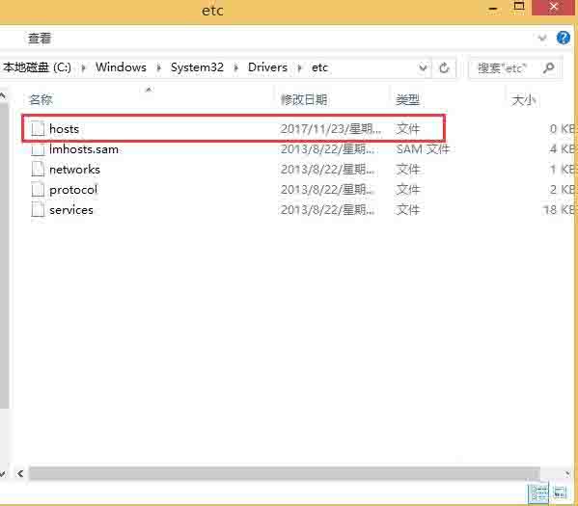Open the help icon
Viewport: 578px width, 506px height.
click(563, 38)
